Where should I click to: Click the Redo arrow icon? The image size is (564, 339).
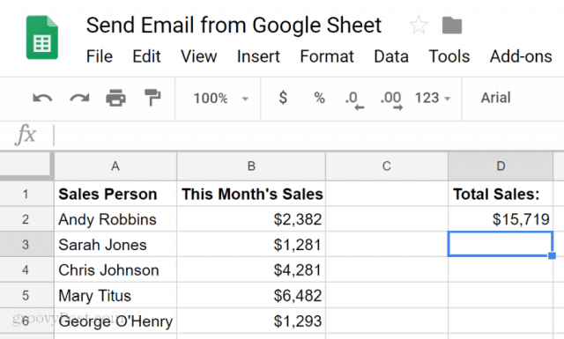click(79, 98)
